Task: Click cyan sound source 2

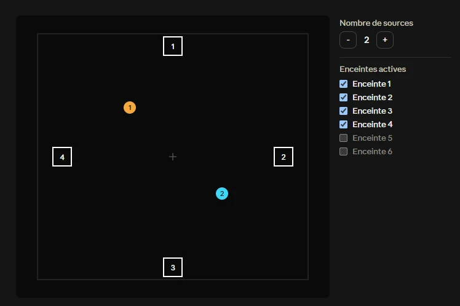Action: pos(222,194)
